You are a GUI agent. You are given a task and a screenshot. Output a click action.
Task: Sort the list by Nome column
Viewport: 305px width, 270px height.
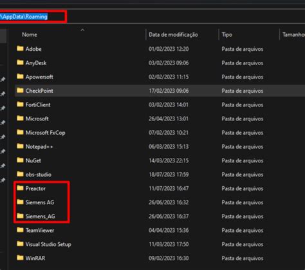point(30,35)
